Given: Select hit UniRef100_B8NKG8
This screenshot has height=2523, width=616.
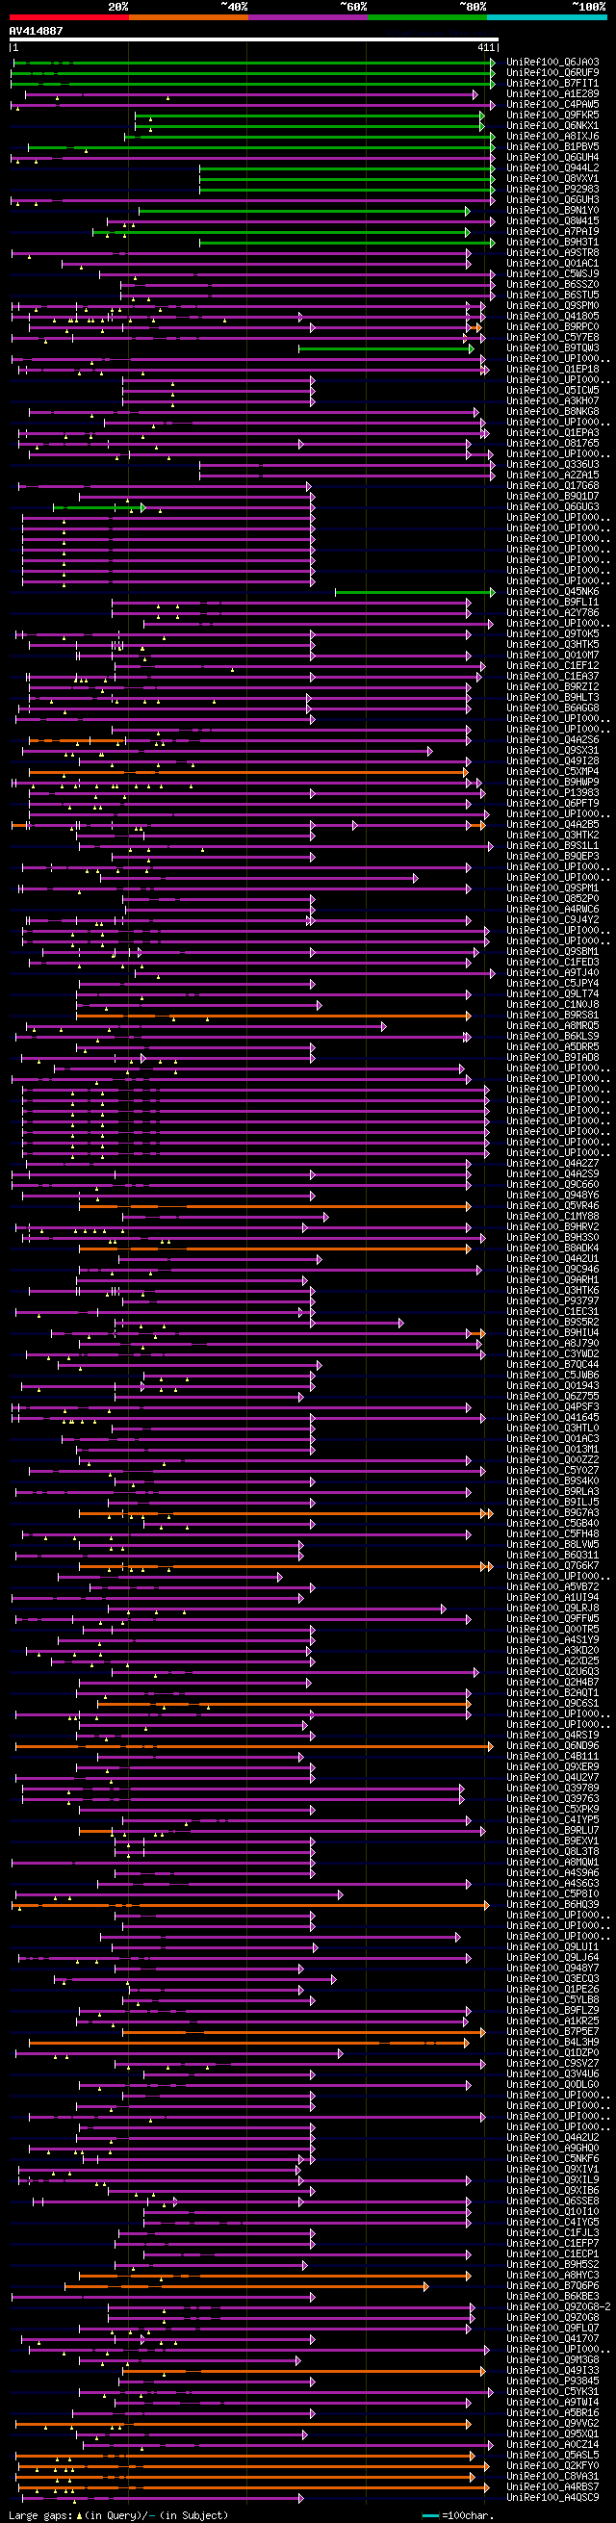Looking at the screenshot, I should point(552,411).
